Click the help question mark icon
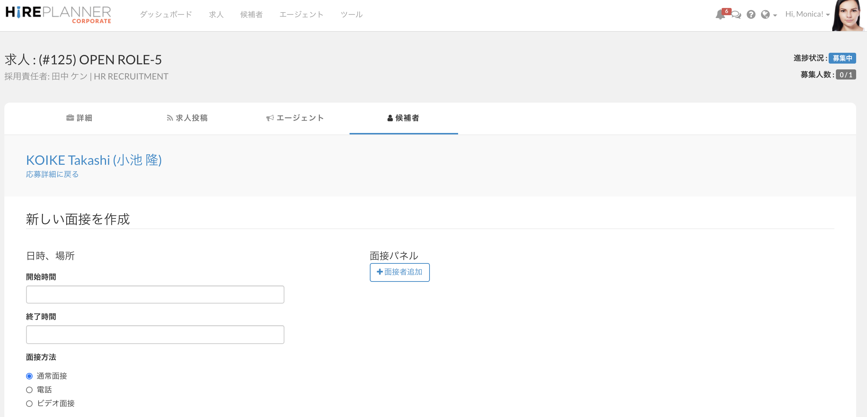The height and width of the screenshot is (417, 867). coord(751,14)
